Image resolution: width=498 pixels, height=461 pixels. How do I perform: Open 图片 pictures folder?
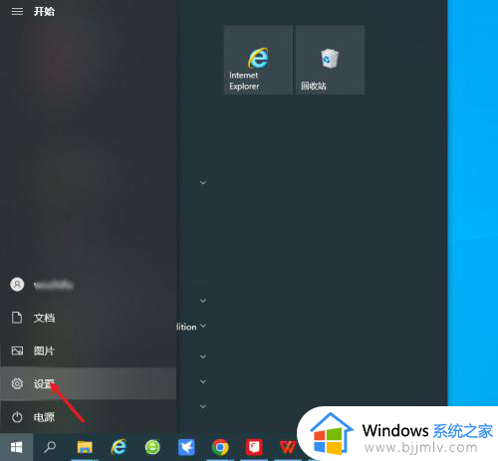point(88,350)
